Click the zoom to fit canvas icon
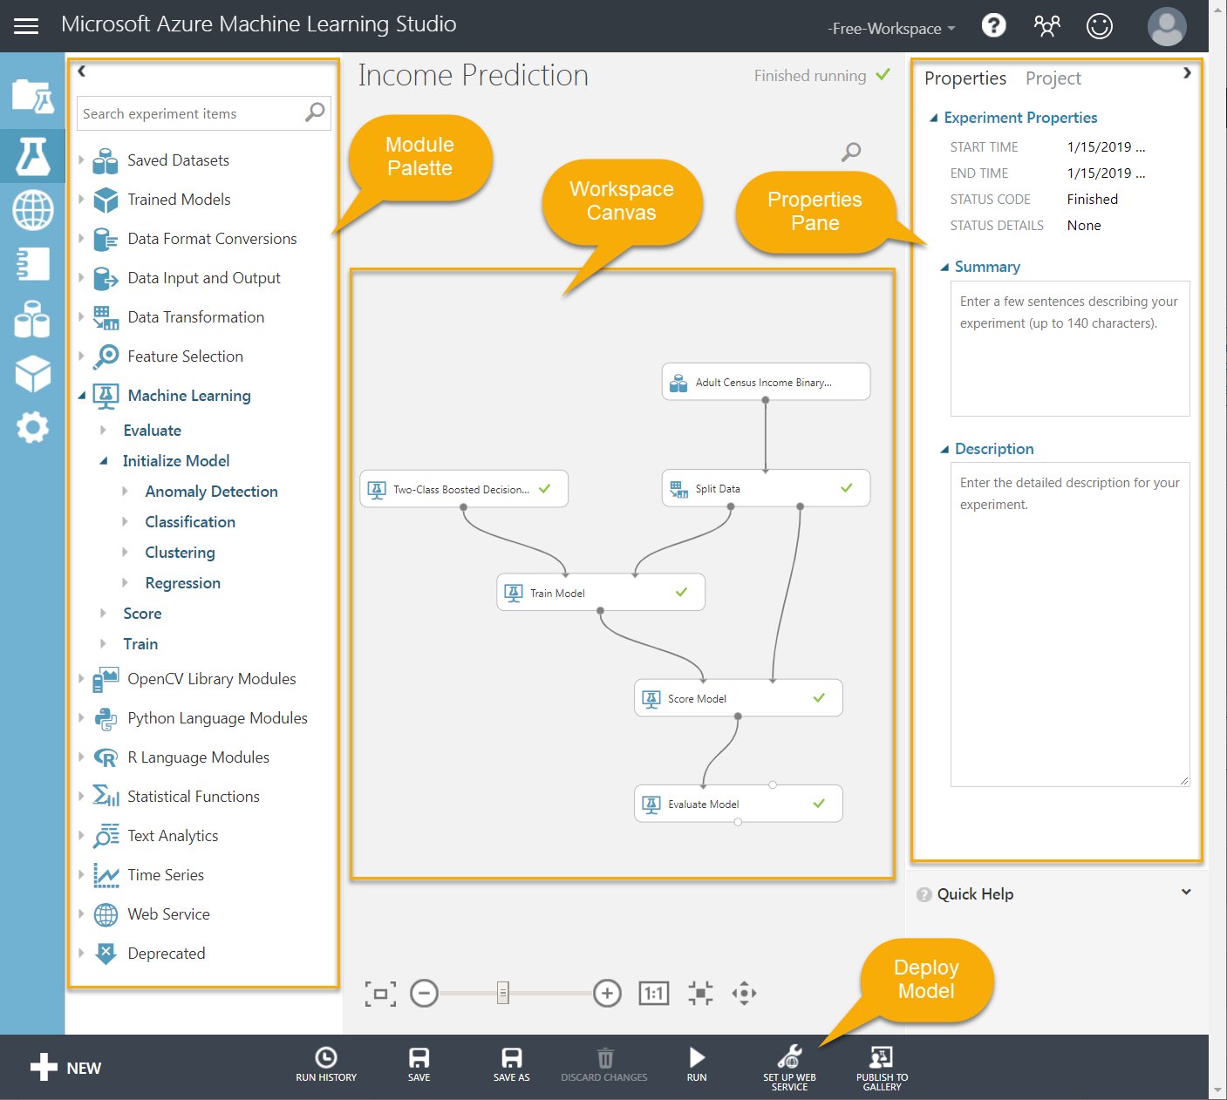 tap(380, 994)
